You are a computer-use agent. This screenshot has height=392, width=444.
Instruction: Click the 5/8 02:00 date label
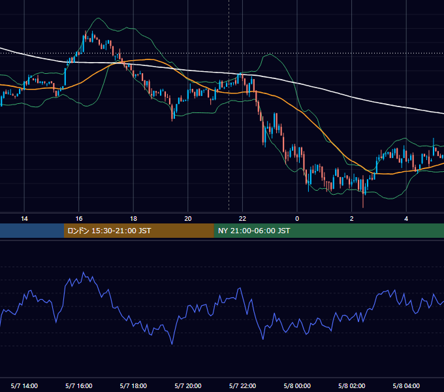pyautogui.click(x=352, y=385)
